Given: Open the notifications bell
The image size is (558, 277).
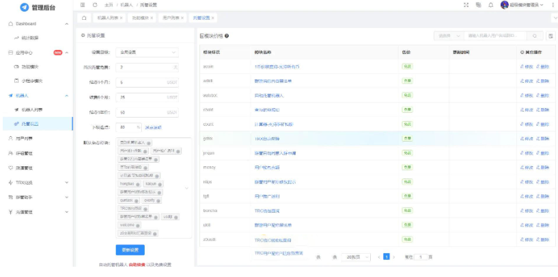Looking at the screenshot, I should tap(491, 5).
